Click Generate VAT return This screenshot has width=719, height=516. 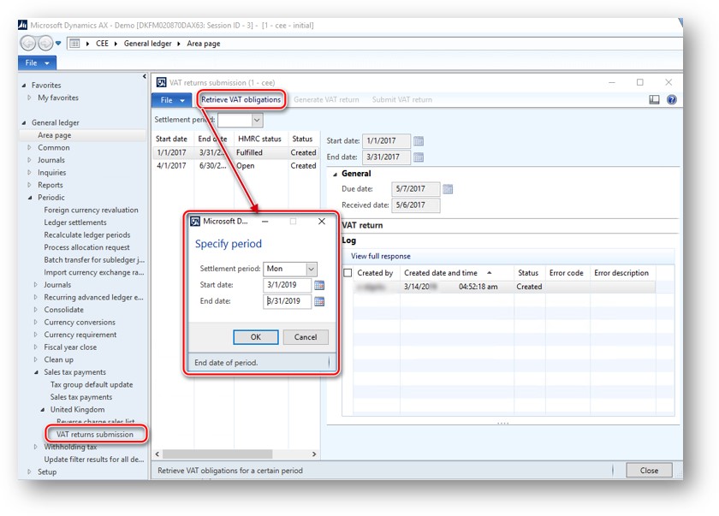(326, 99)
